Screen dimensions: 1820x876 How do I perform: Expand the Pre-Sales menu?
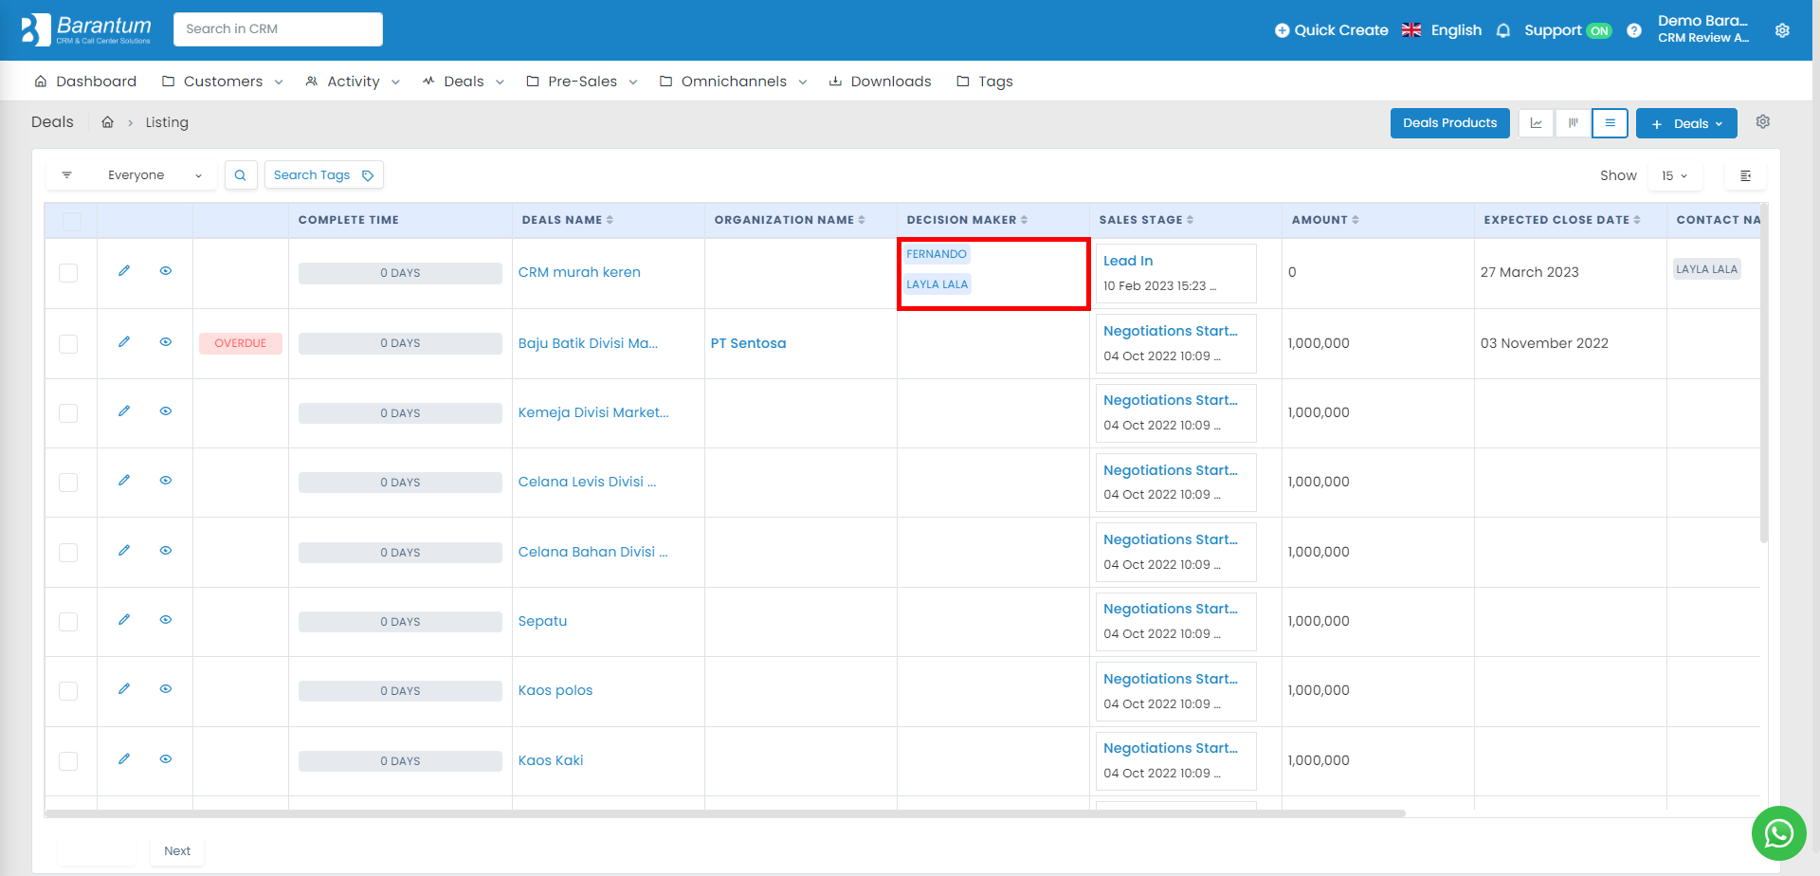point(582,82)
